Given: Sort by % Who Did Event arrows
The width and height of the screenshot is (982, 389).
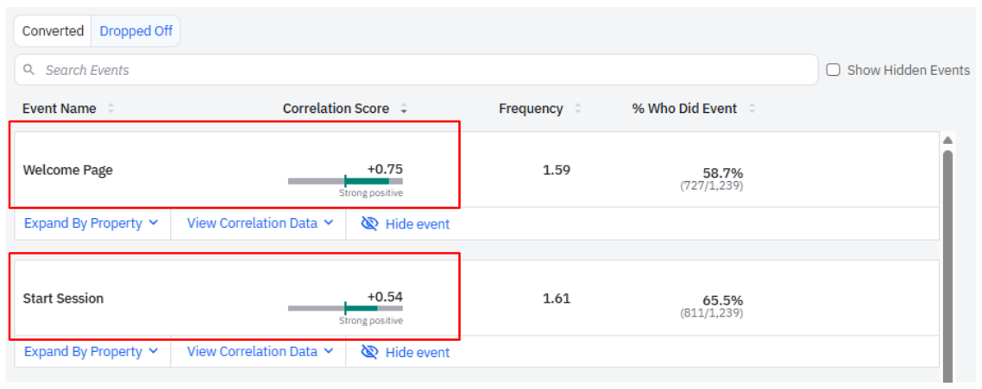Looking at the screenshot, I should click(x=752, y=109).
